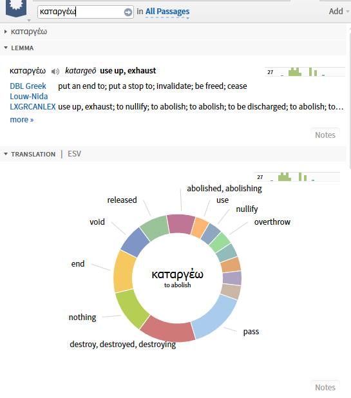
Task: Click the more » link
Action: [22, 120]
